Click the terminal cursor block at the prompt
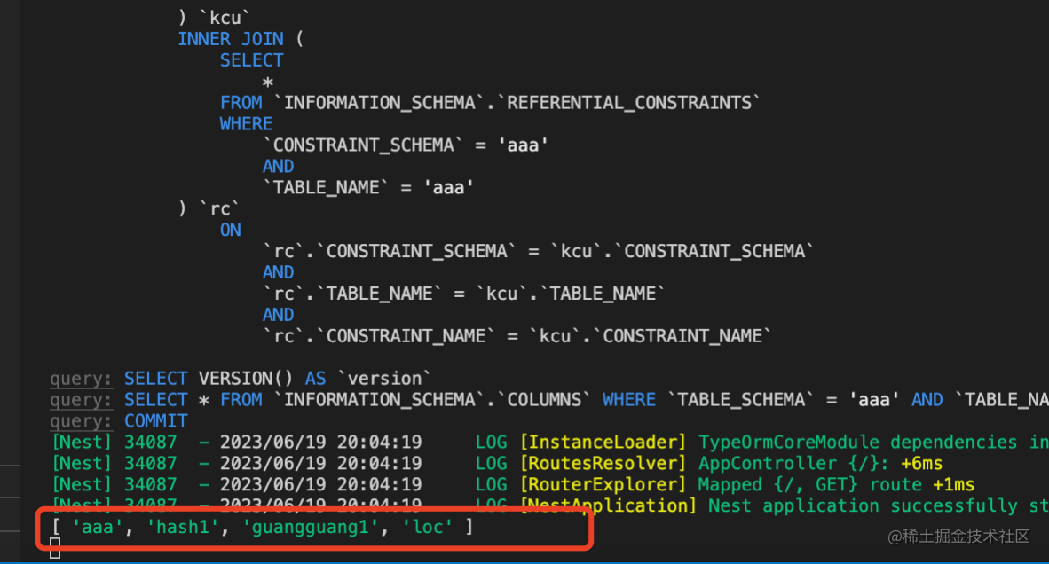 click(x=55, y=551)
